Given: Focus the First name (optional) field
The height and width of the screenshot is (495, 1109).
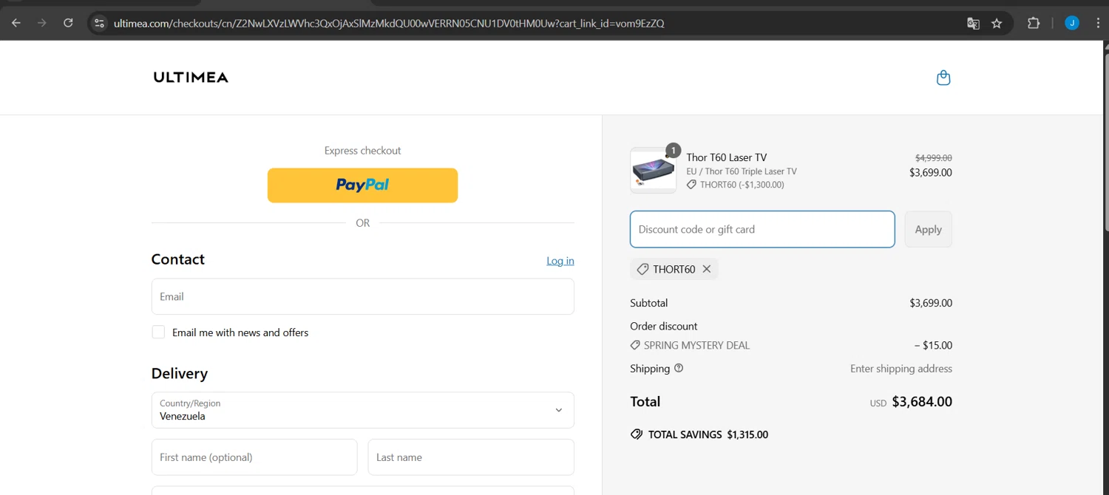Looking at the screenshot, I should pos(254,457).
